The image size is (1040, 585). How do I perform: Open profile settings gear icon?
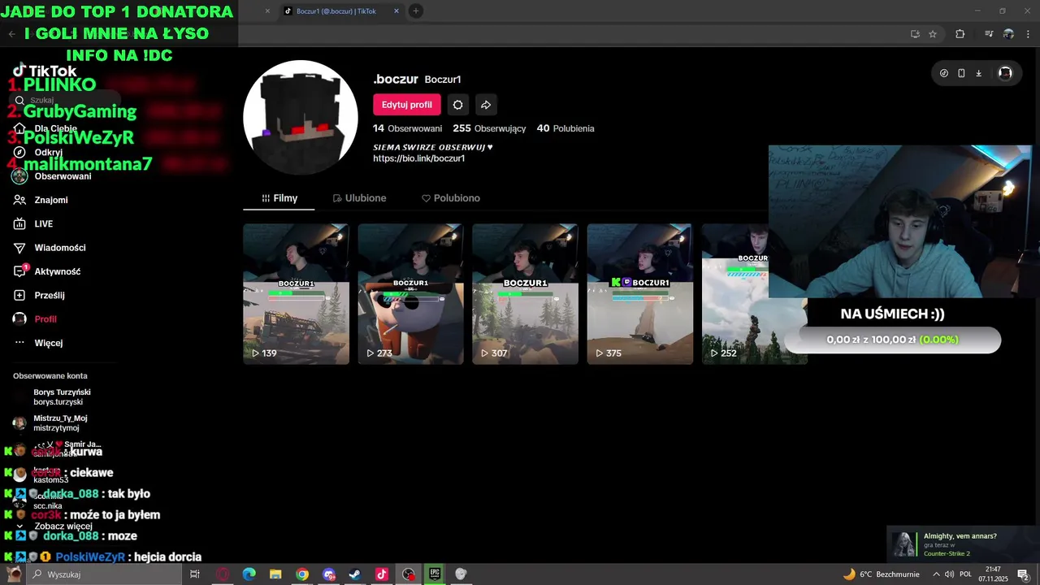(x=457, y=105)
